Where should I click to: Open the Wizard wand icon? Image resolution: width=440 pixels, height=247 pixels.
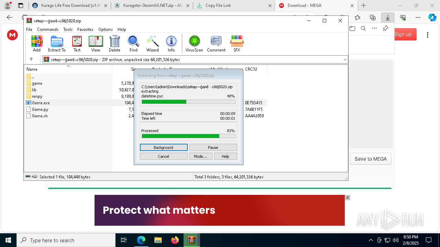[x=152, y=44]
